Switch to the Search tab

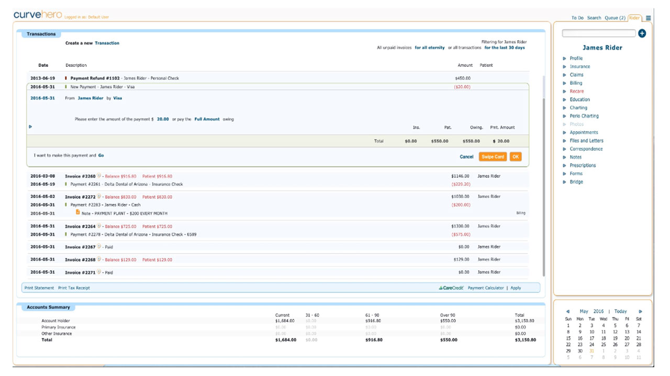(x=594, y=18)
